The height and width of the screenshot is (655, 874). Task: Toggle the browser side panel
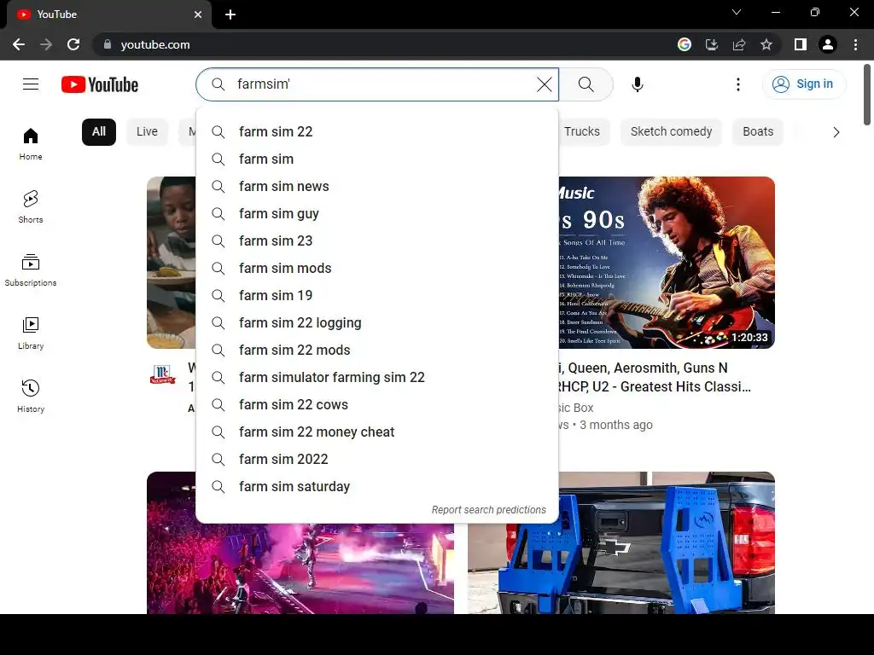801,44
